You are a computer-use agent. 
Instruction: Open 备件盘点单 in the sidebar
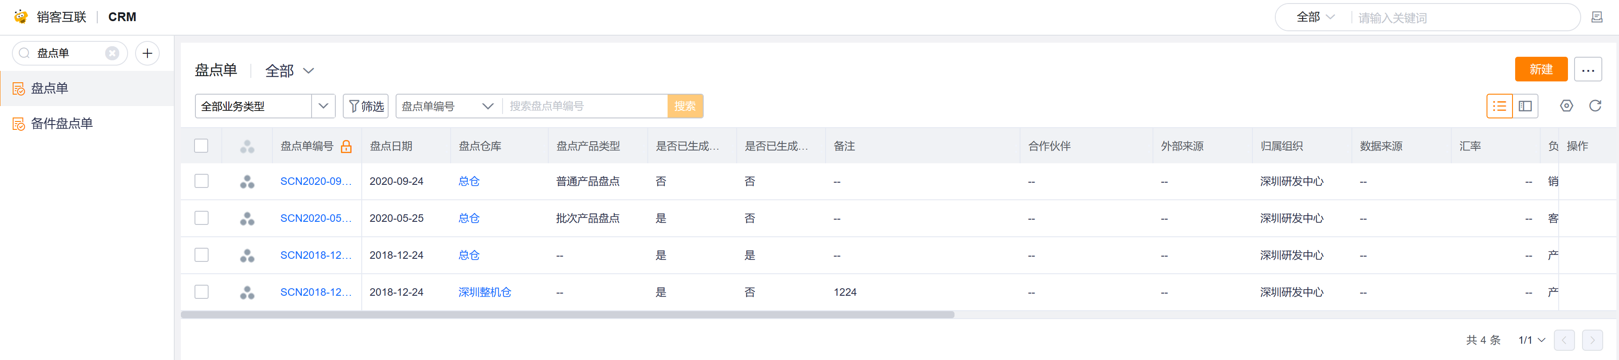[62, 124]
